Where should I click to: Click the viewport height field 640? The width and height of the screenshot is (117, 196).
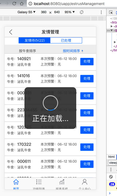coord(57,12)
